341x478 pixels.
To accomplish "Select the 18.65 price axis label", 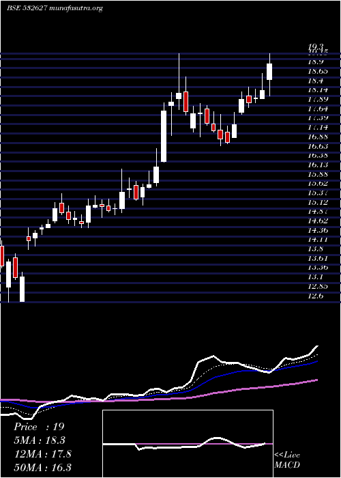I will coord(318,72).
